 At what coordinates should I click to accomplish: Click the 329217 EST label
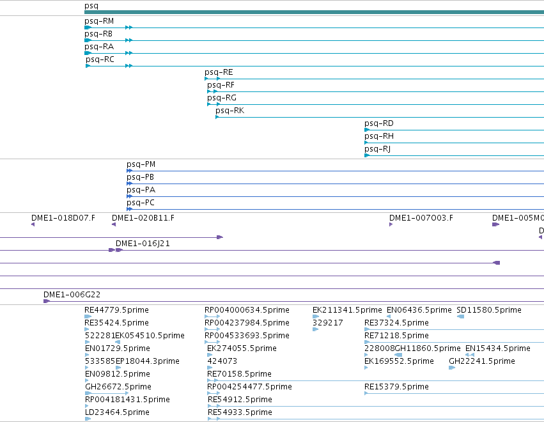328,323
